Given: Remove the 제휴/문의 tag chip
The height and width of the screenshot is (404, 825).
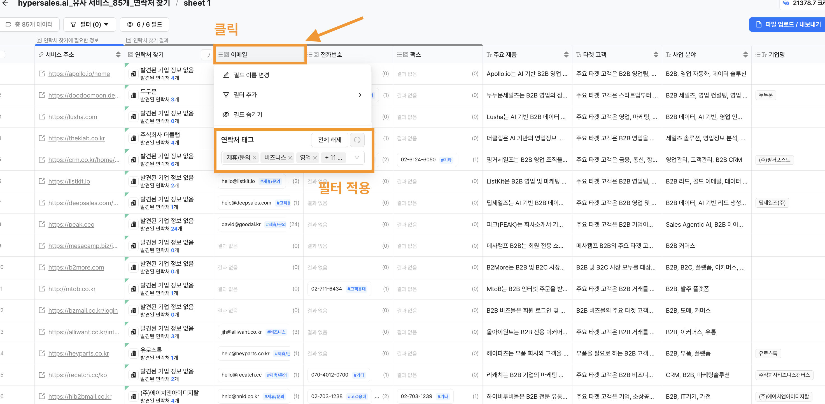Looking at the screenshot, I should [x=255, y=158].
